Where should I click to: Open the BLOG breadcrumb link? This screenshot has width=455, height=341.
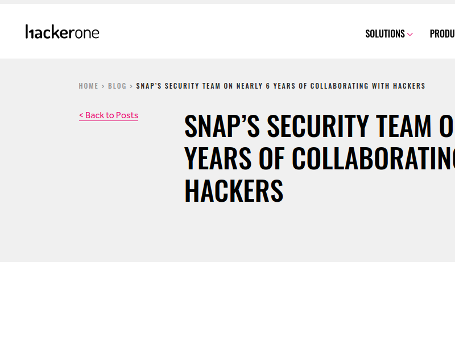[117, 86]
